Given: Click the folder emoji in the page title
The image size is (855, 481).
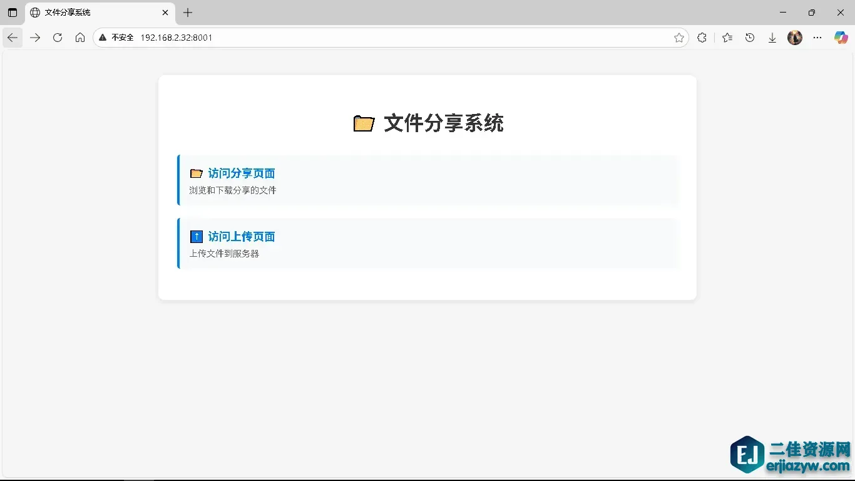Looking at the screenshot, I should [363, 123].
